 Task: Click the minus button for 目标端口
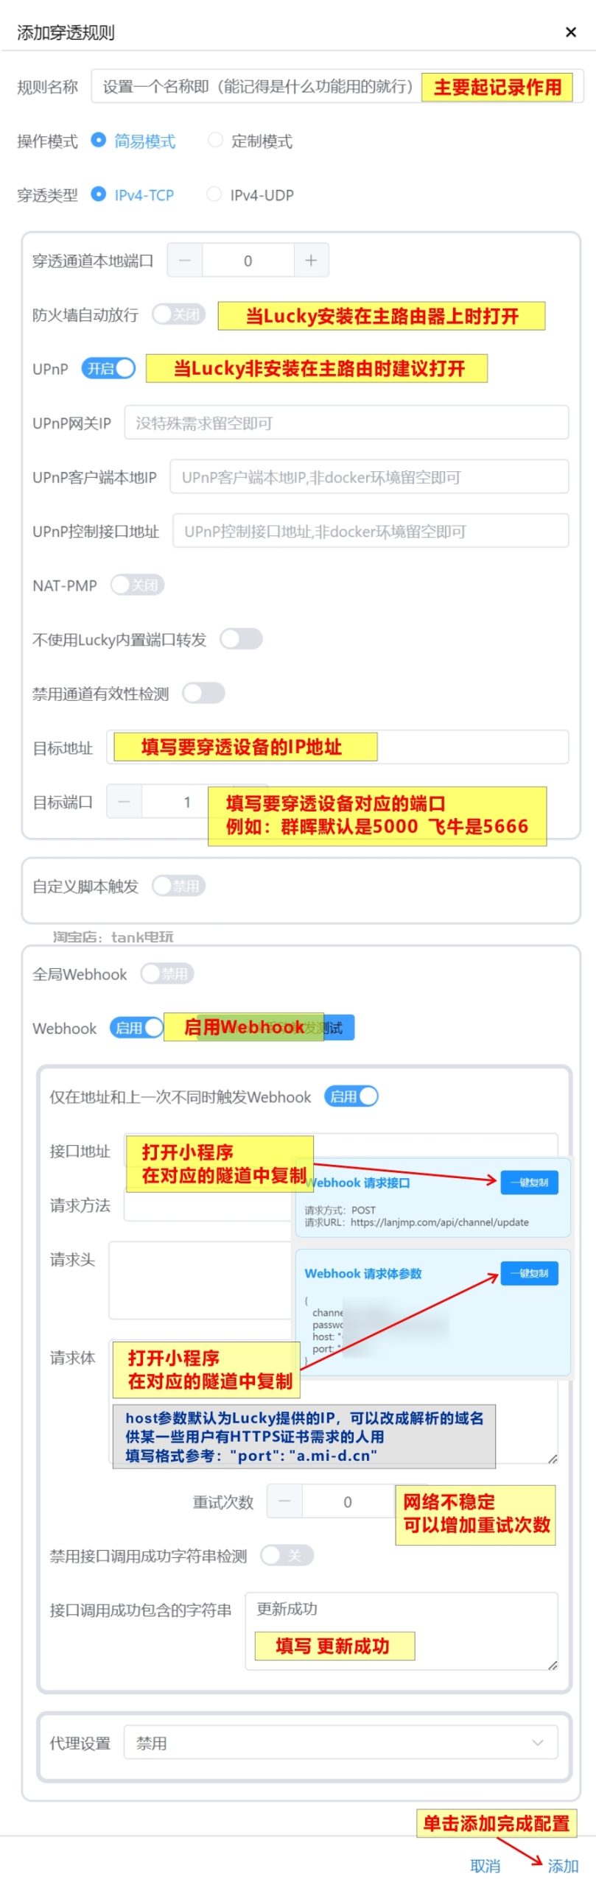(125, 802)
